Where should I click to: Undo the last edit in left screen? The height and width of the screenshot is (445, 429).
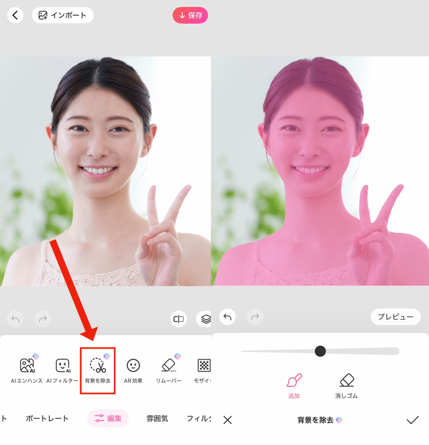click(x=15, y=319)
